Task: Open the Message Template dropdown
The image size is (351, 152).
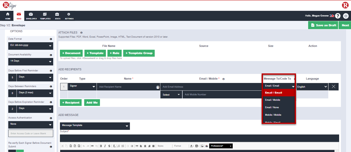Action: click(95, 126)
